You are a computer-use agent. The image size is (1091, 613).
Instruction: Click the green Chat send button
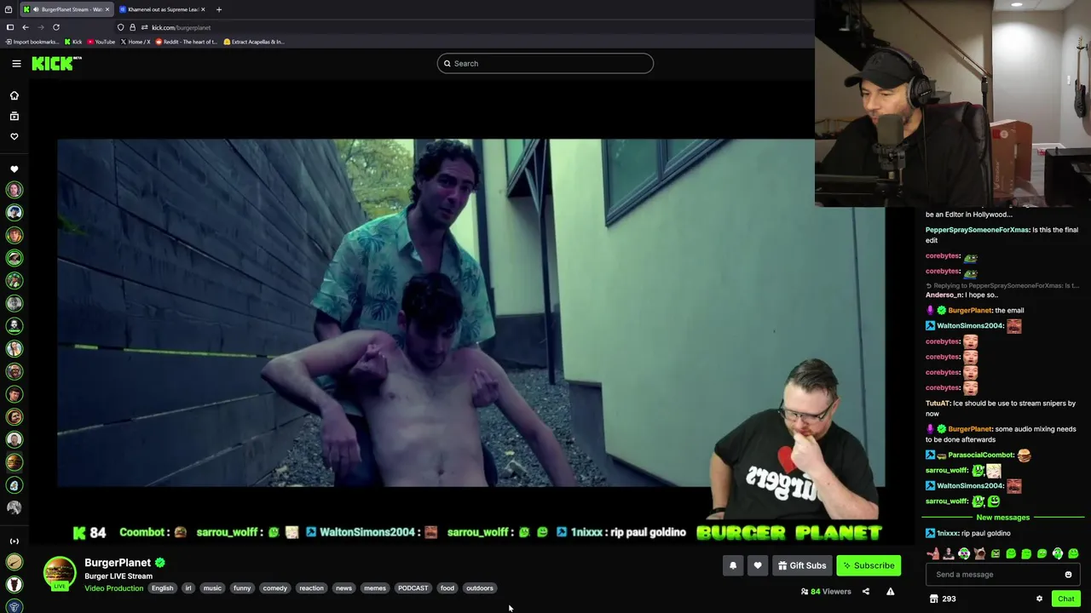coord(1065,599)
